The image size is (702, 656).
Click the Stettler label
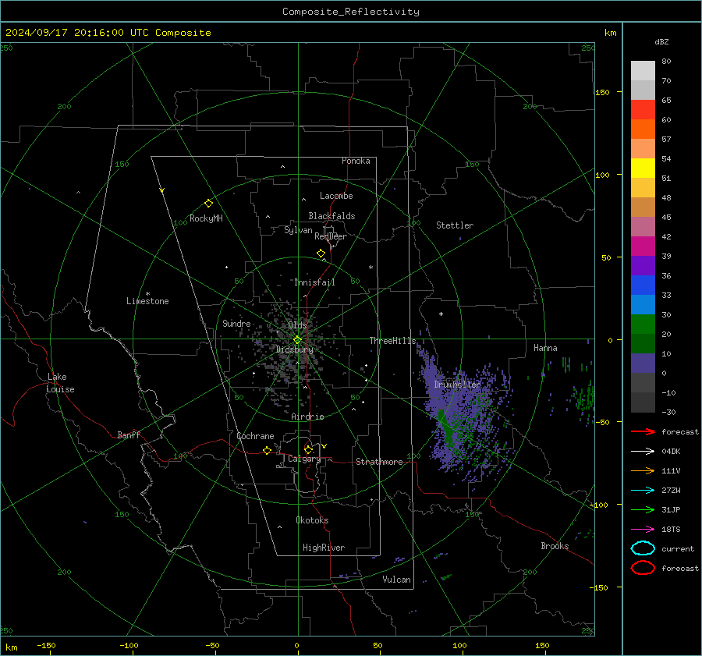click(455, 225)
